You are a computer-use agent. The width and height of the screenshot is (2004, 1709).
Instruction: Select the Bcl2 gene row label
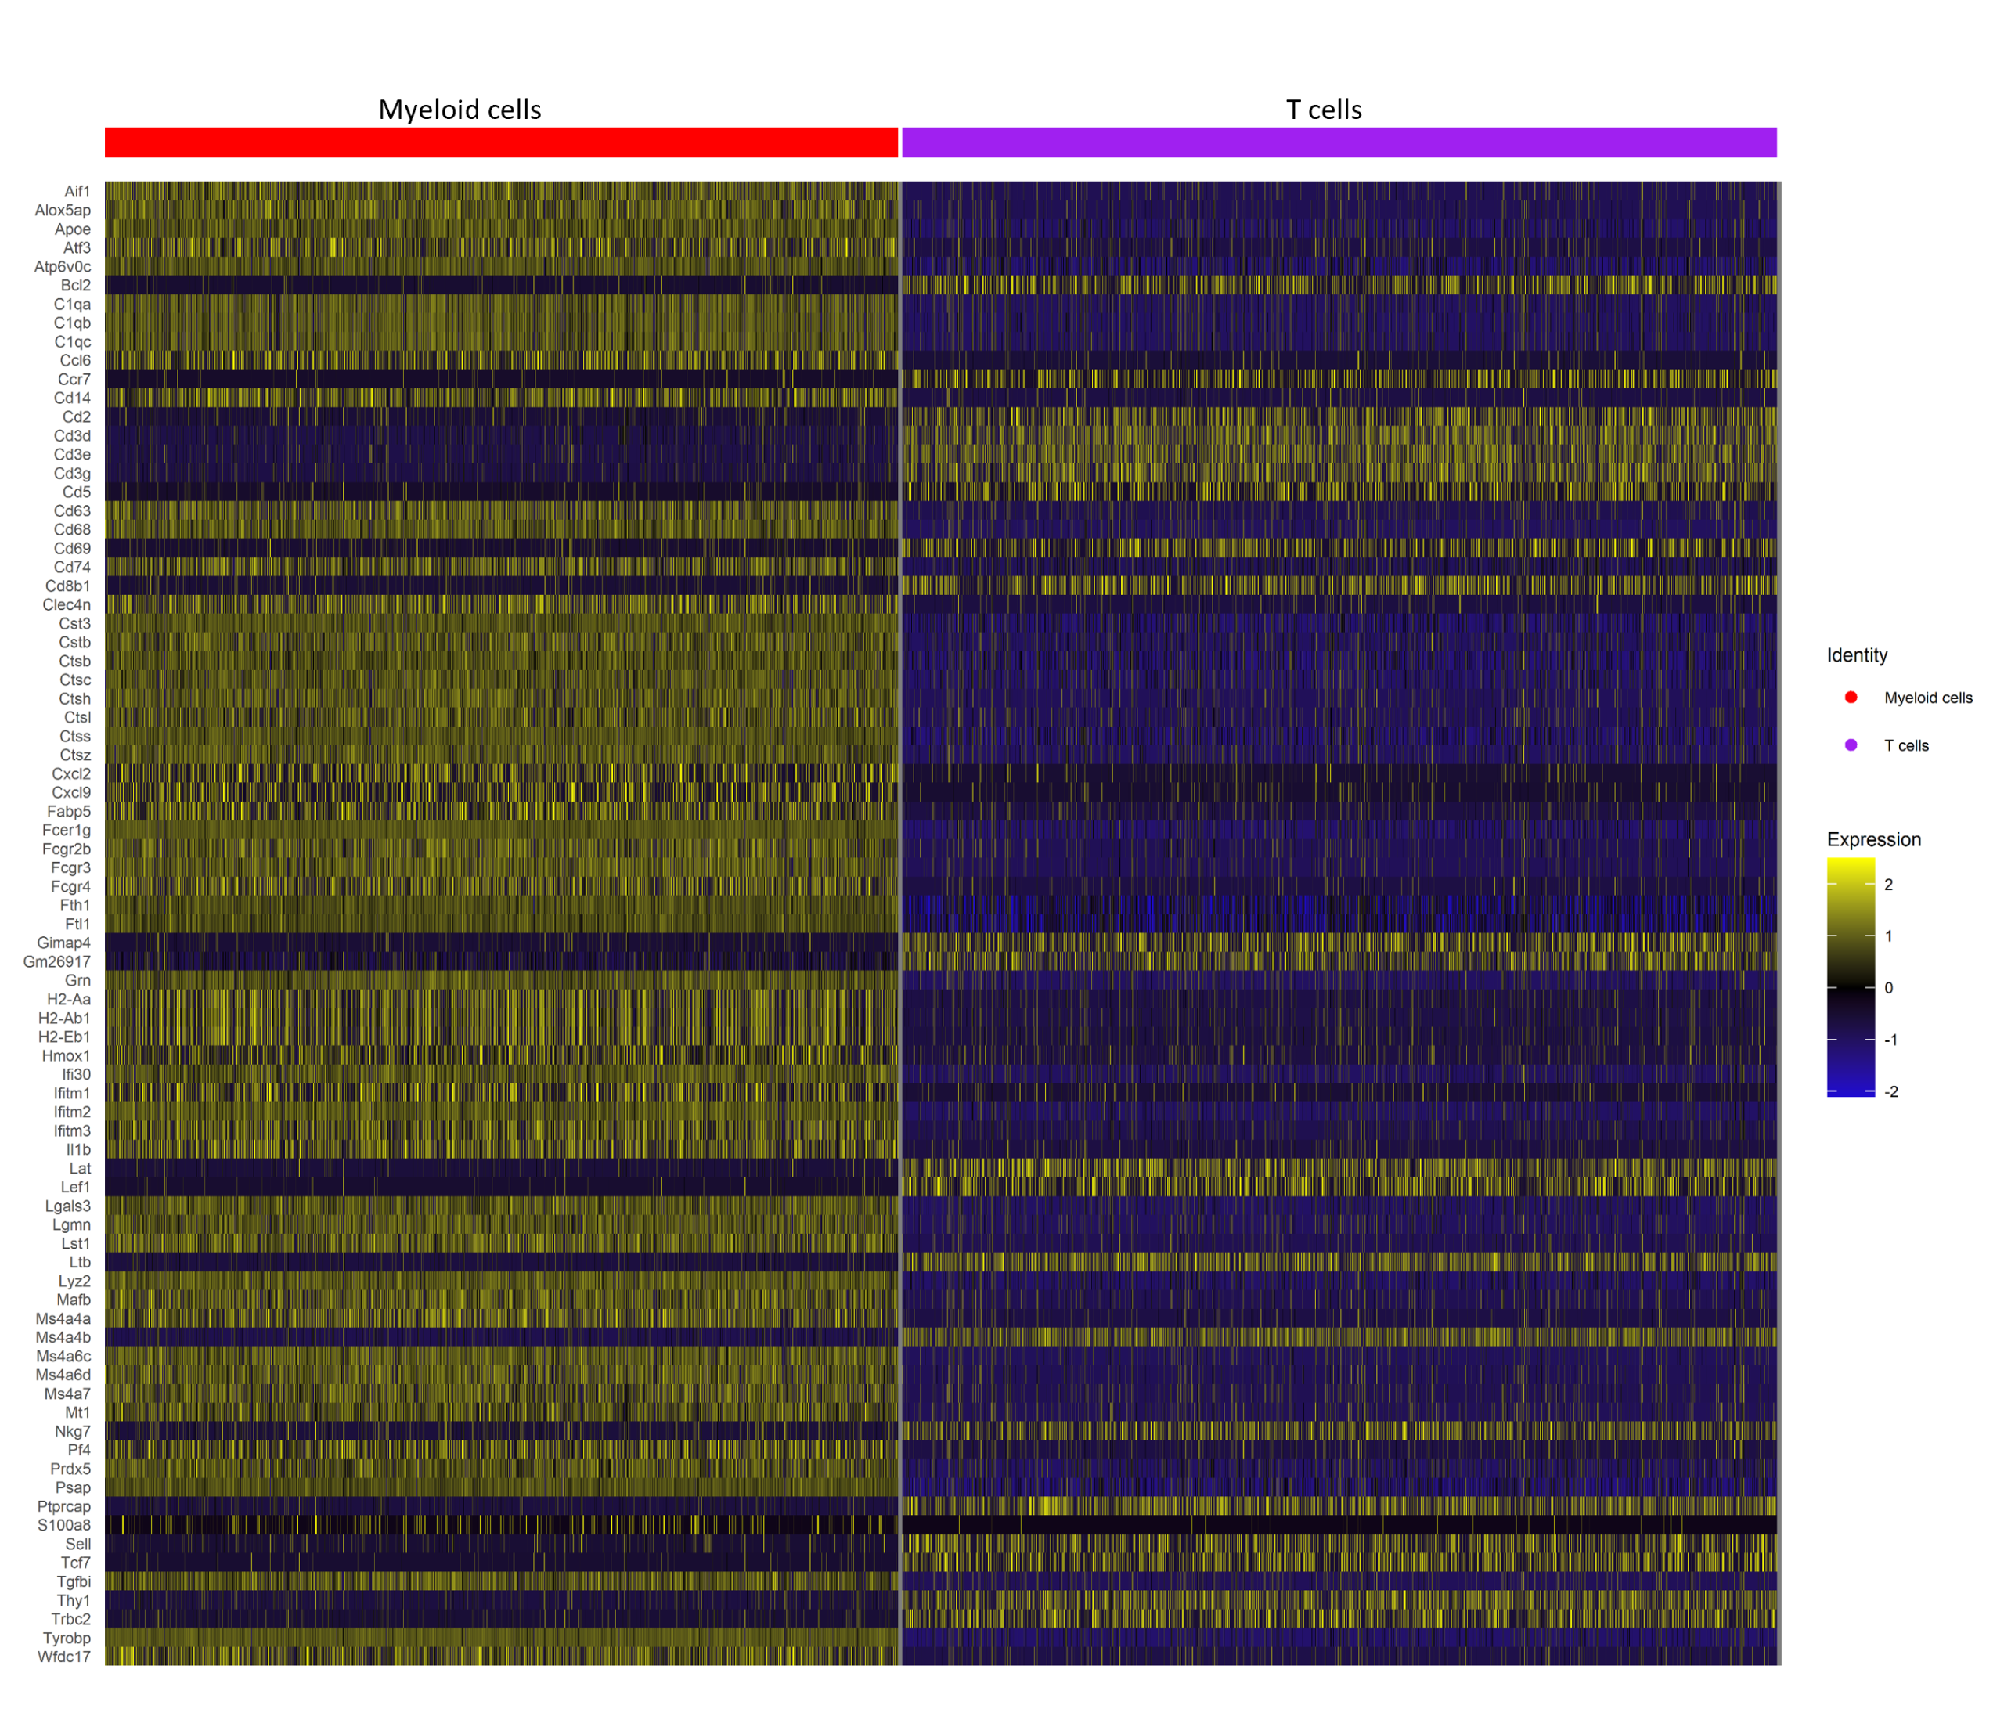[75, 285]
